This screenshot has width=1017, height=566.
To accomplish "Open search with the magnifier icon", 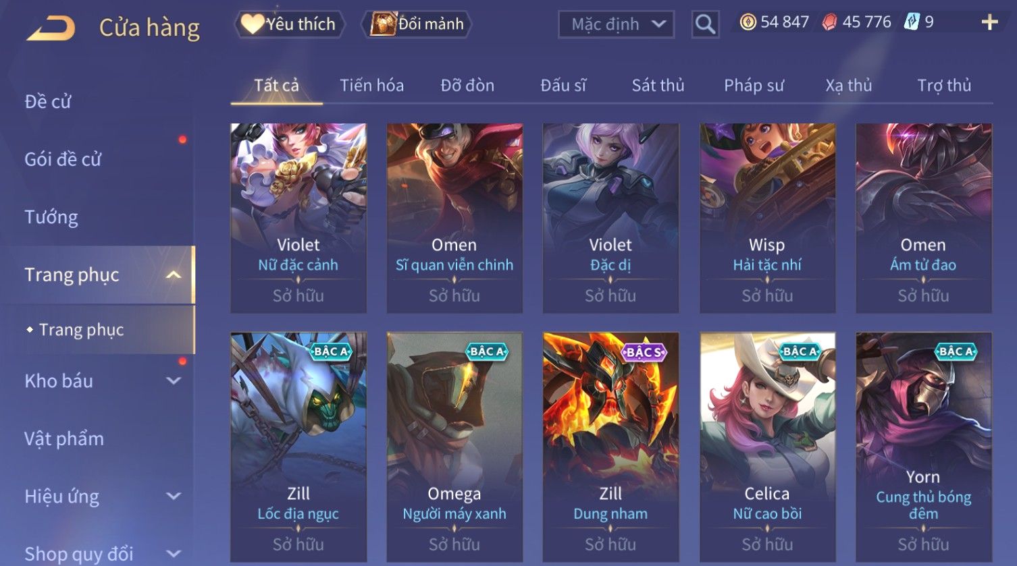I will [x=705, y=24].
